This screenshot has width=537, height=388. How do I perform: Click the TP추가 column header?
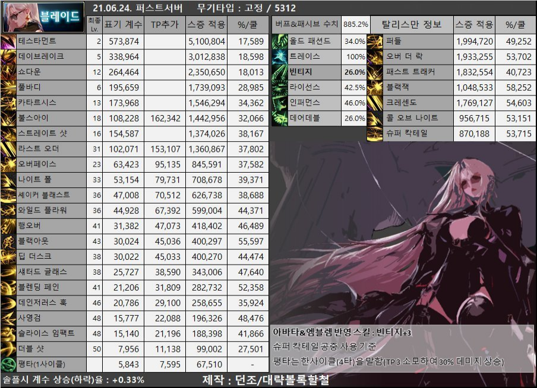tap(165, 25)
